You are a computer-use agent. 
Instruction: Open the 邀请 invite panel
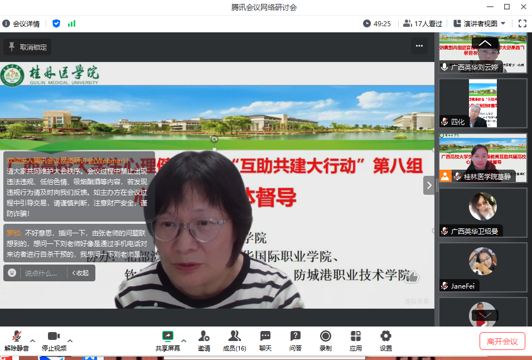(x=204, y=341)
